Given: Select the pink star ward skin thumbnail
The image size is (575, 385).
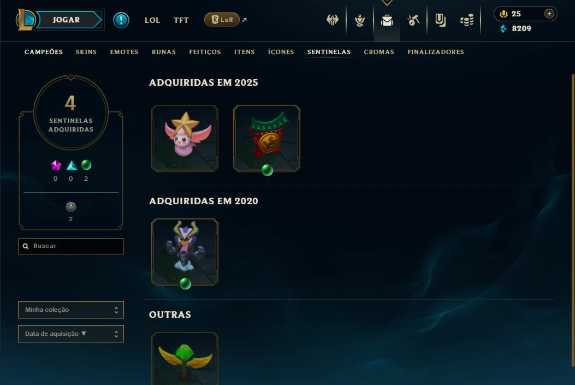Looking at the screenshot, I should [185, 138].
